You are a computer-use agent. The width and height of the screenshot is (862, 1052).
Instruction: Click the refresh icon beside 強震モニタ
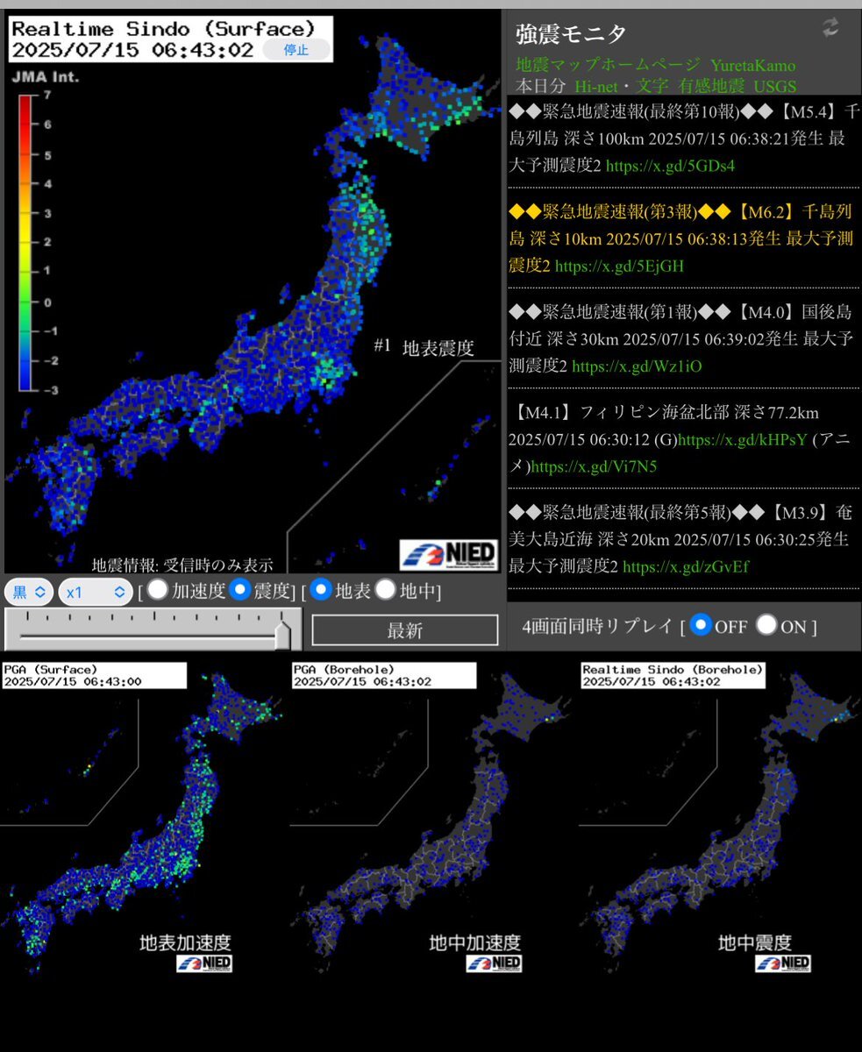830,28
